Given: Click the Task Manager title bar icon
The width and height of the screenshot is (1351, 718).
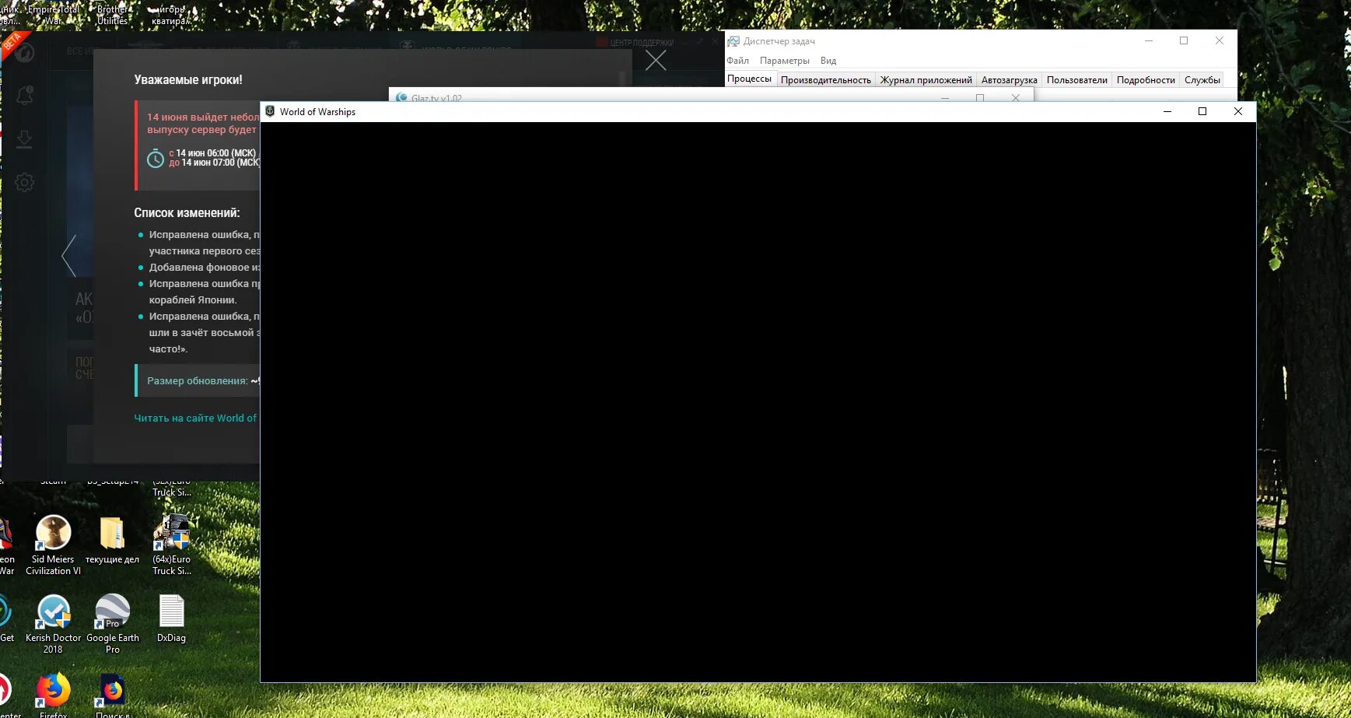Looking at the screenshot, I should coord(733,41).
